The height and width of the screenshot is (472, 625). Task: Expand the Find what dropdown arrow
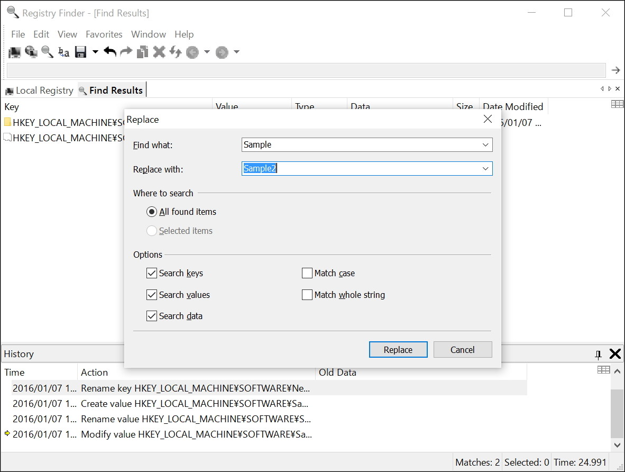pos(485,144)
